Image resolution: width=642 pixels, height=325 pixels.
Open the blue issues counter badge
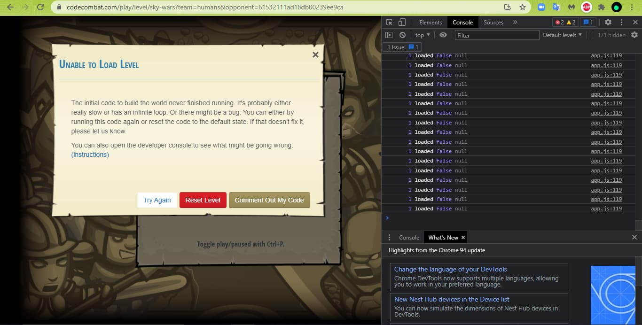pos(588,22)
